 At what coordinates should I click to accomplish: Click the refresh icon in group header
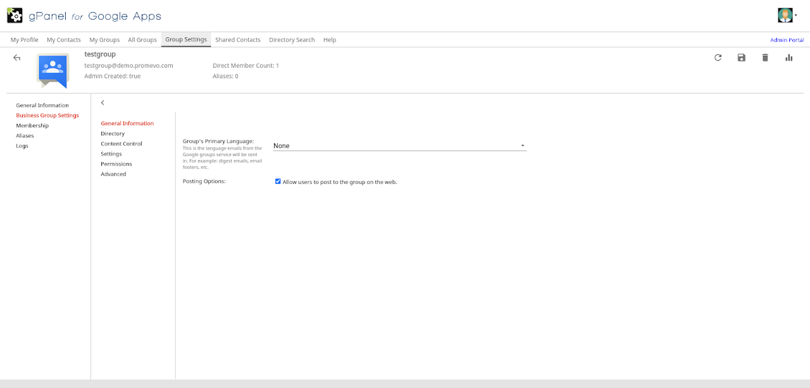click(718, 58)
